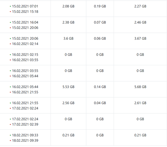The height and width of the screenshot is (147, 167).
Task: Click the 0.14 GB upload value
Action: [100, 87]
